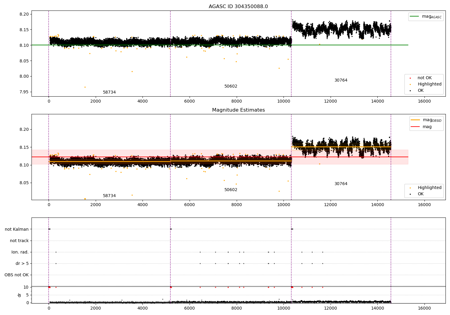The image size is (450, 315).
Task: Click the 'Magnitude Estimates' plot title
Action: point(238,110)
